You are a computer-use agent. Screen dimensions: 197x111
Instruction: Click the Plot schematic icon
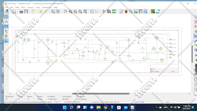click(26, 11)
